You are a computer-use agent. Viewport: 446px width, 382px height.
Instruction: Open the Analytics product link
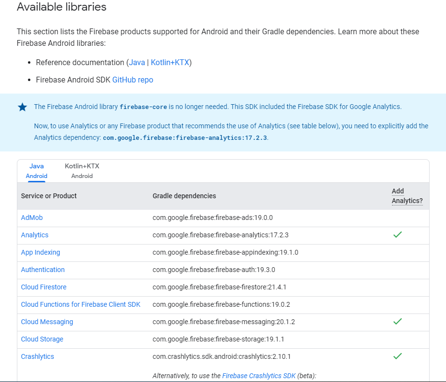(x=35, y=235)
